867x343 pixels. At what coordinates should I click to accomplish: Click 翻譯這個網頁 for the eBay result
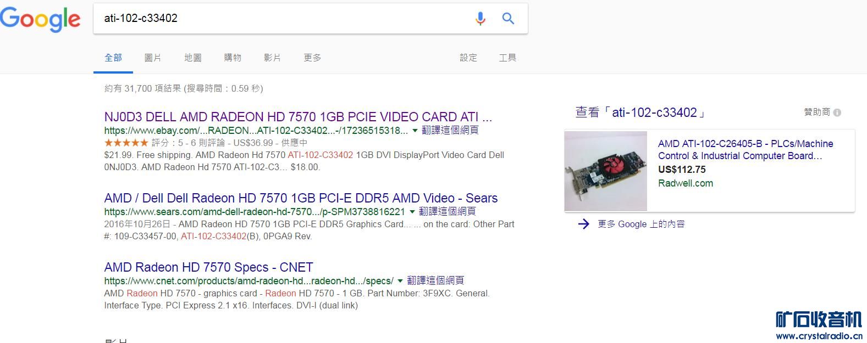pyautogui.click(x=450, y=130)
